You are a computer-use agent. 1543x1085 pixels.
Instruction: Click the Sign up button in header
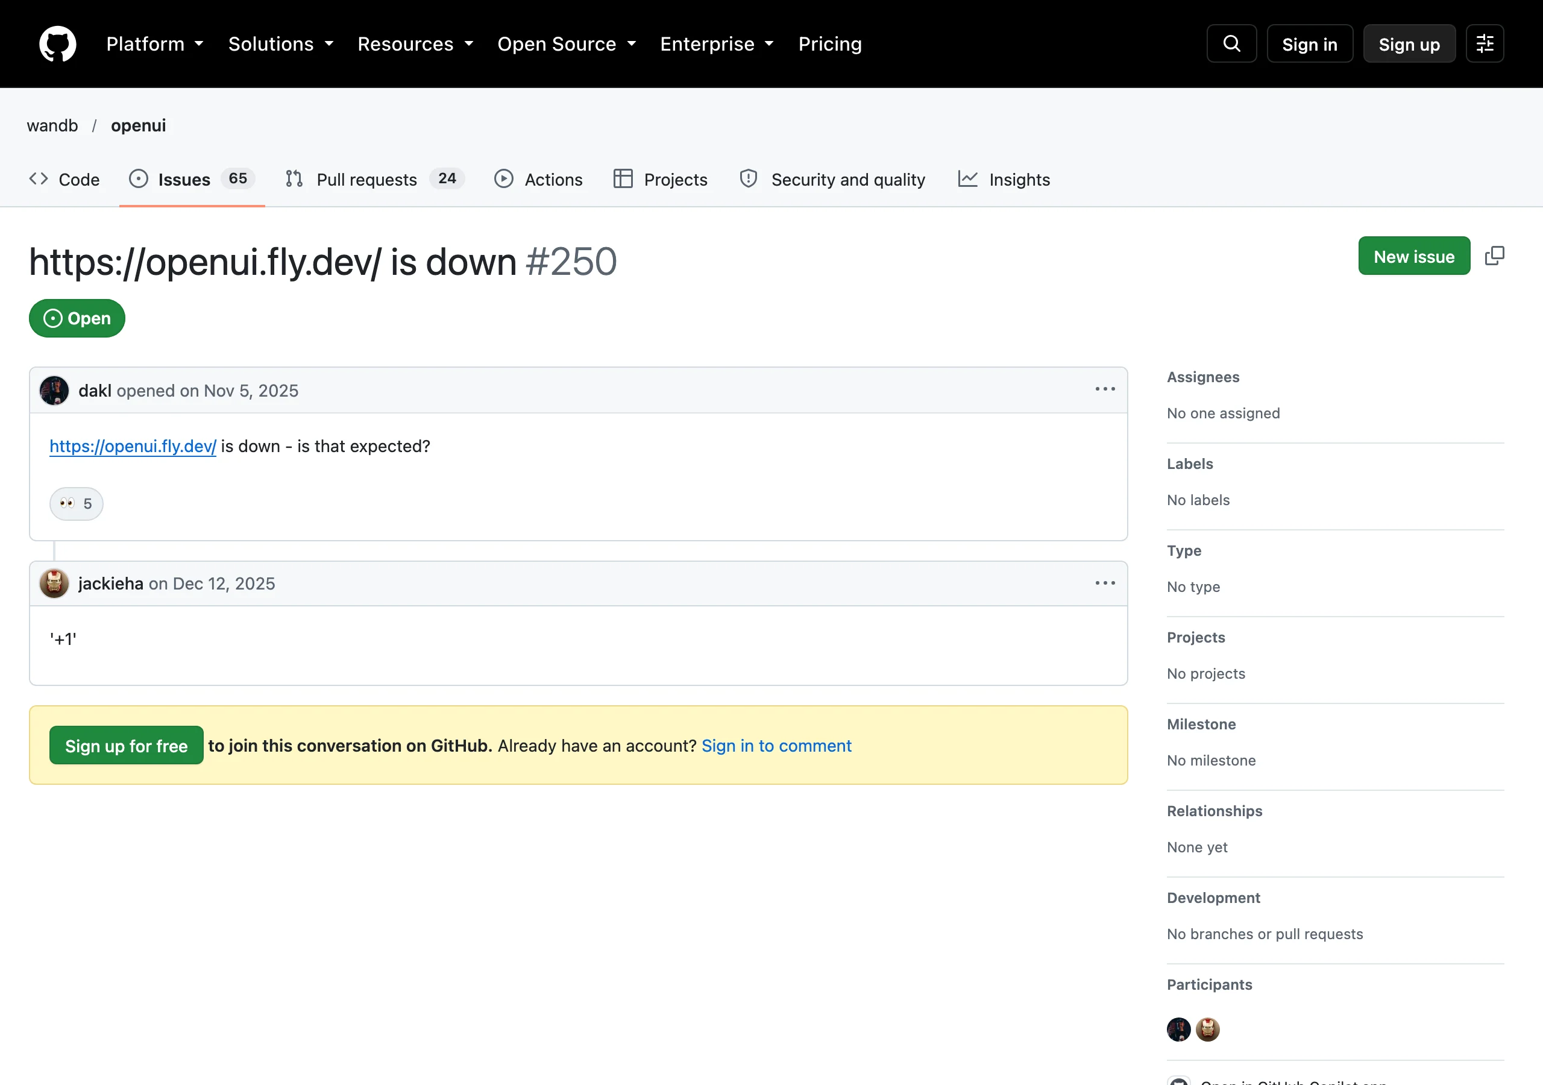coord(1409,43)
